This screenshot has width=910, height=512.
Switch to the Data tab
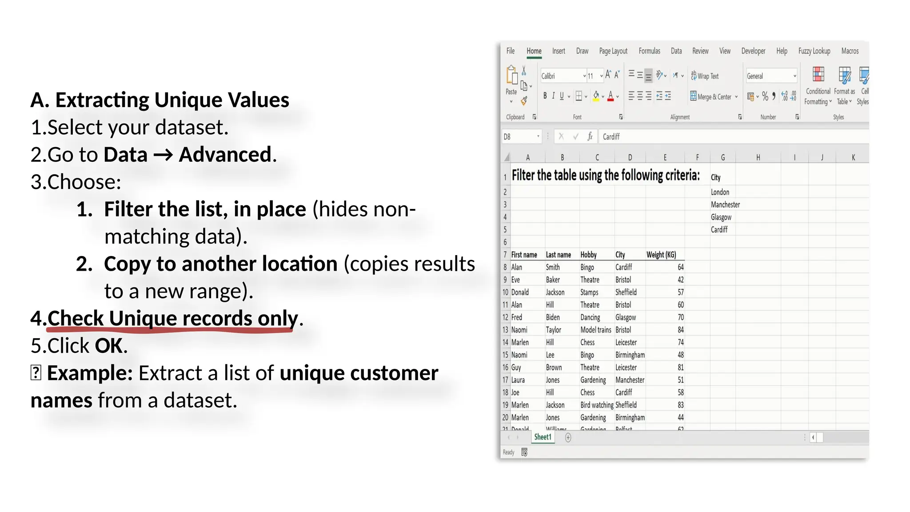tap(676, 51)
